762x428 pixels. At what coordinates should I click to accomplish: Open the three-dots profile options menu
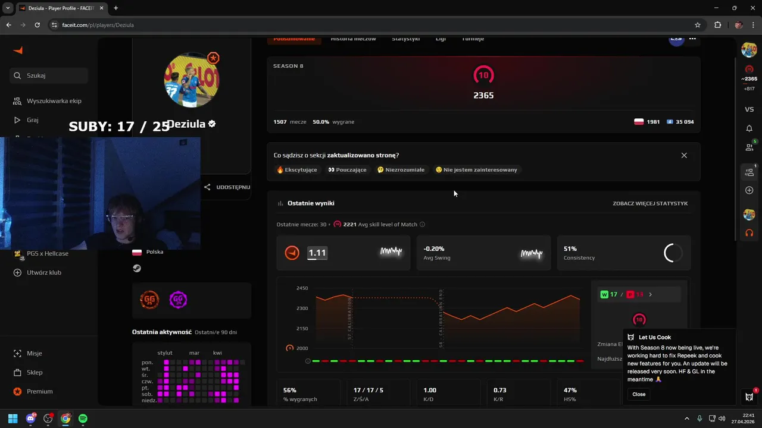pos(692,39)
